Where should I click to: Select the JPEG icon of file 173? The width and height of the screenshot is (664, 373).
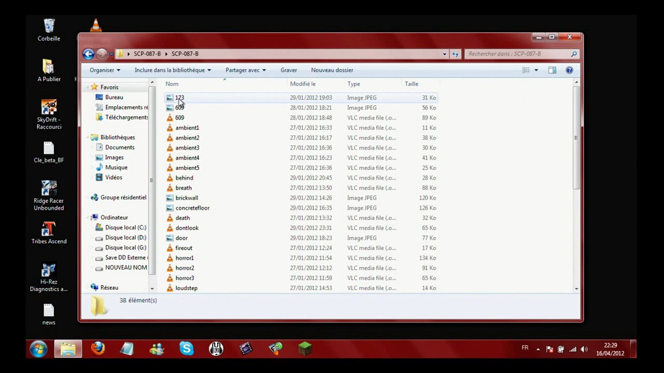tap(170, 98)
